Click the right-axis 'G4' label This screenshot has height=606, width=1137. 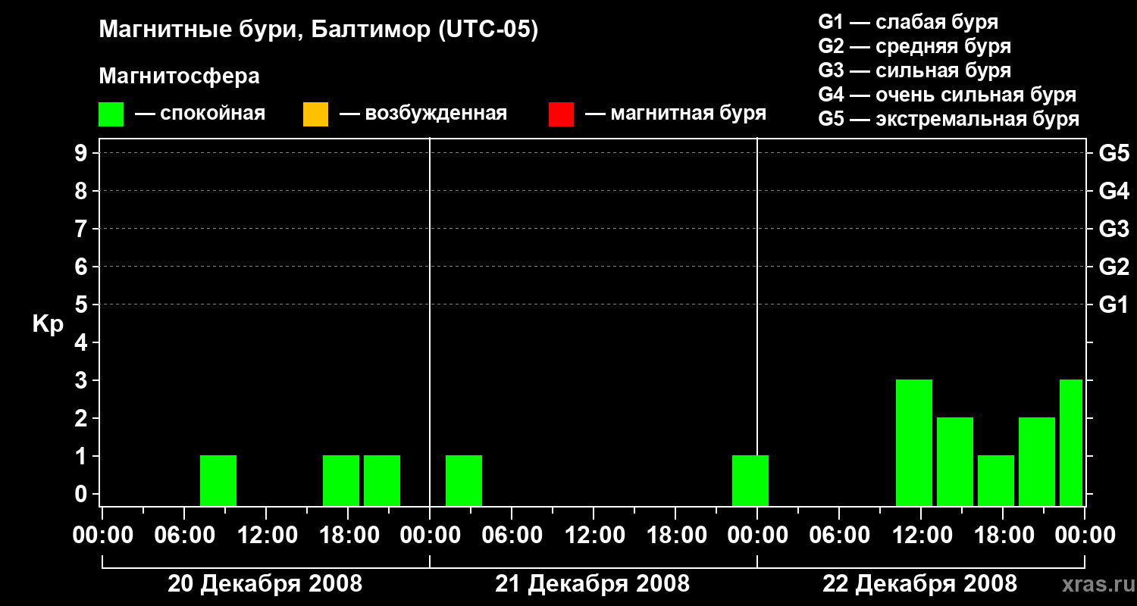[x=1114, y=191]
